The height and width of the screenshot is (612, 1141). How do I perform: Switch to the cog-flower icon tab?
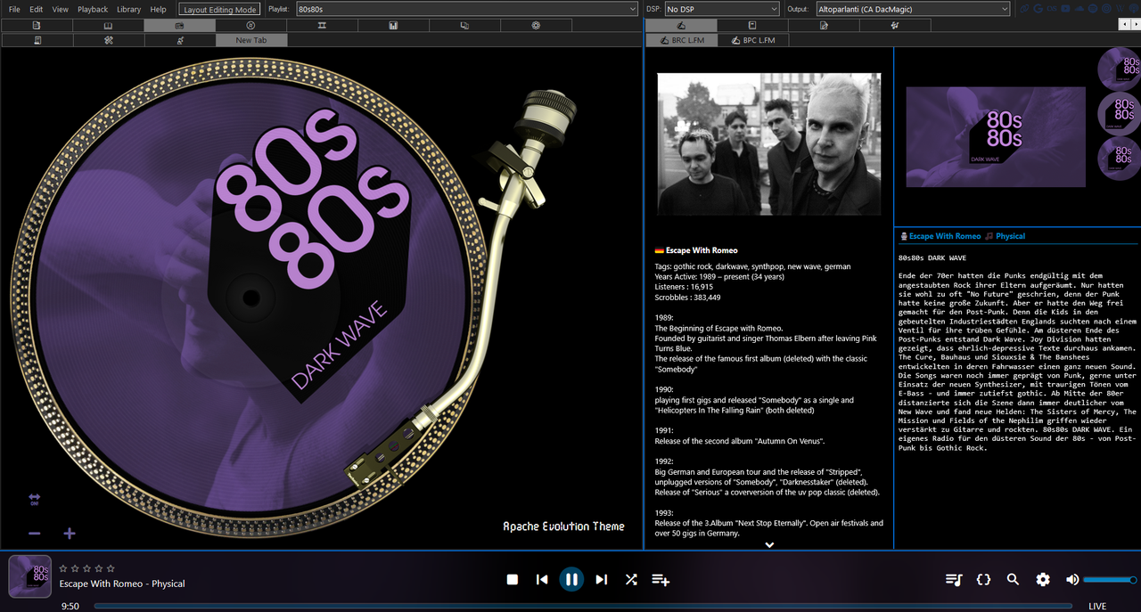[x=536, y=25]
